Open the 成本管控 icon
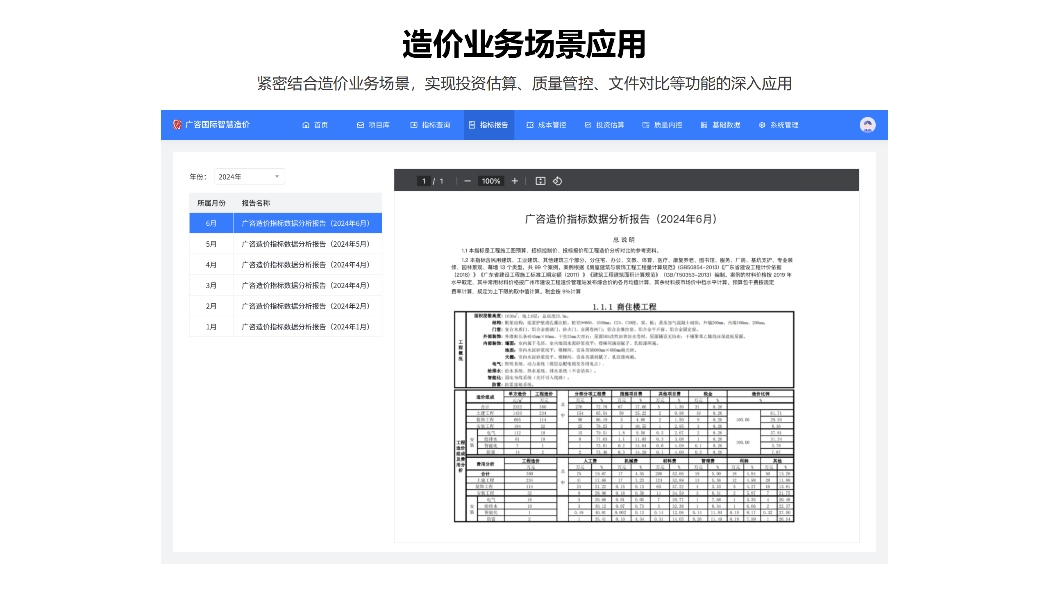1049x590 pixels. [x=530, y=125]
